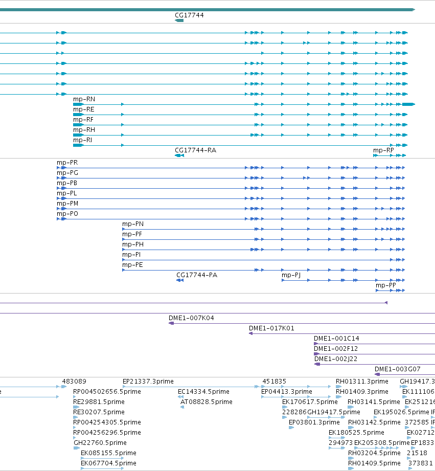Select EST 483089 label
The width and height of the screenshot is (435, 471).
coord(74,381)
